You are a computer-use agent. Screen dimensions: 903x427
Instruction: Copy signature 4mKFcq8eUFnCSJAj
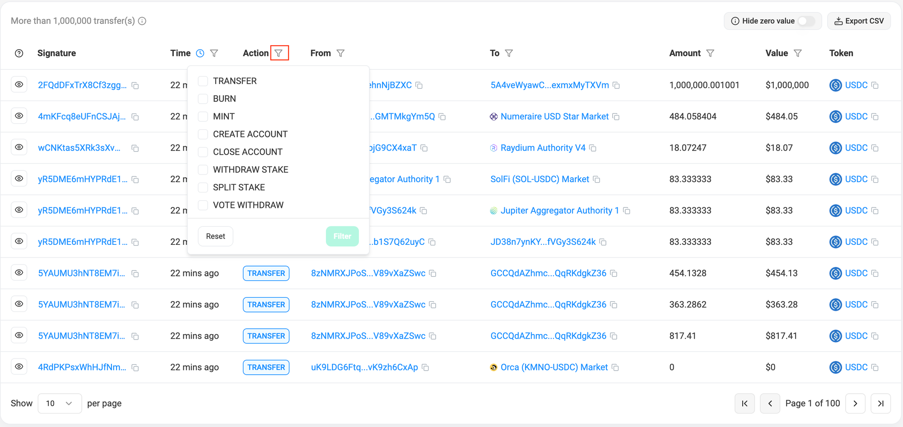135,117
